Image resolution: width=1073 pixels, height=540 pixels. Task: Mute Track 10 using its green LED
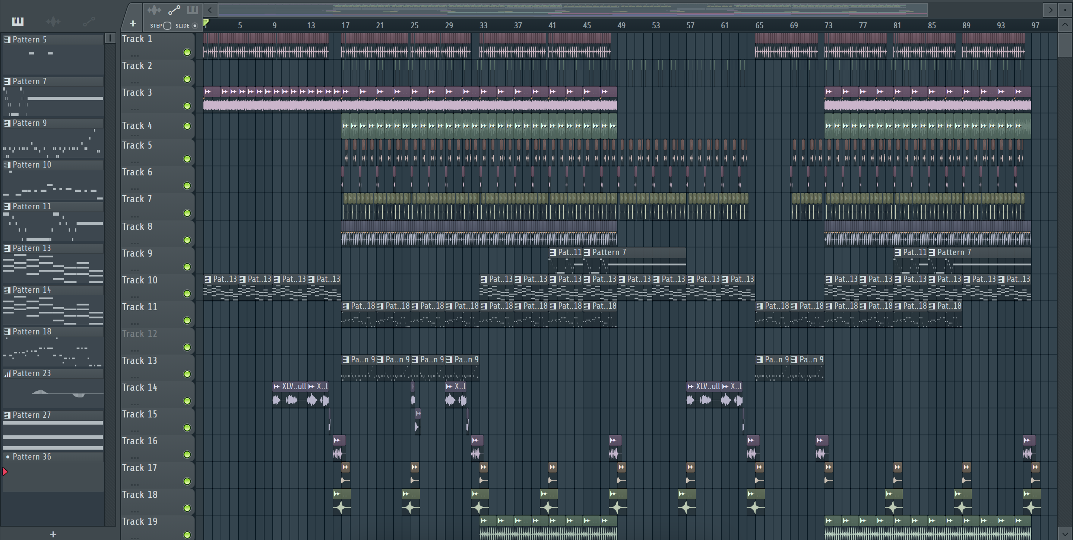tap(187, 294)
